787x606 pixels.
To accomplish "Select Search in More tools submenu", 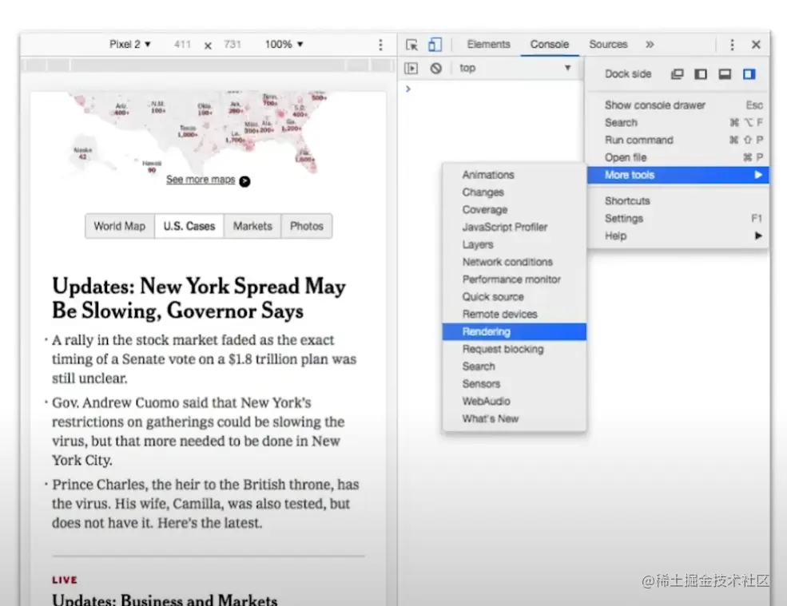I will click(514, 366).
